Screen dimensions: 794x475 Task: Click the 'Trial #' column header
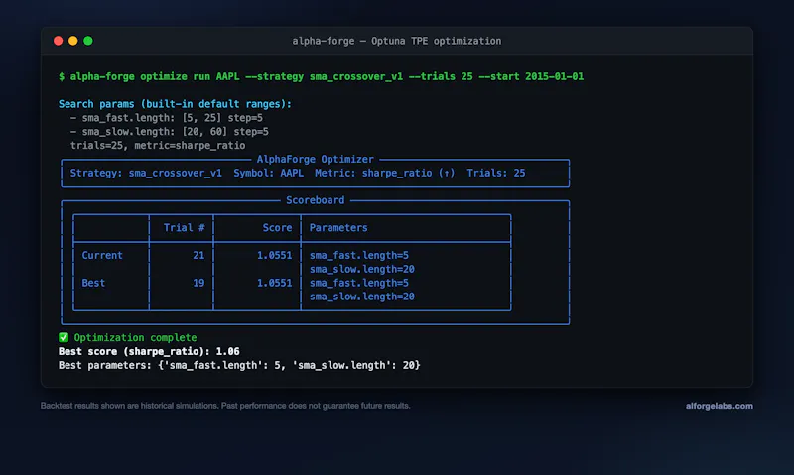tap(184, 228)
